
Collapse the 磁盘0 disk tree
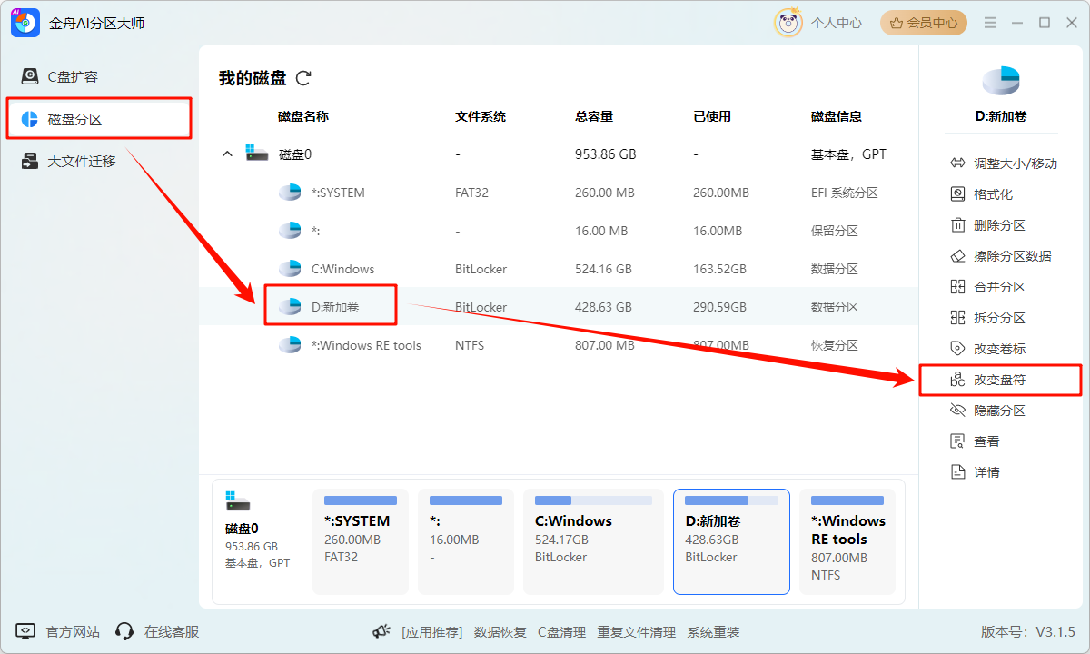pos(227,154)
